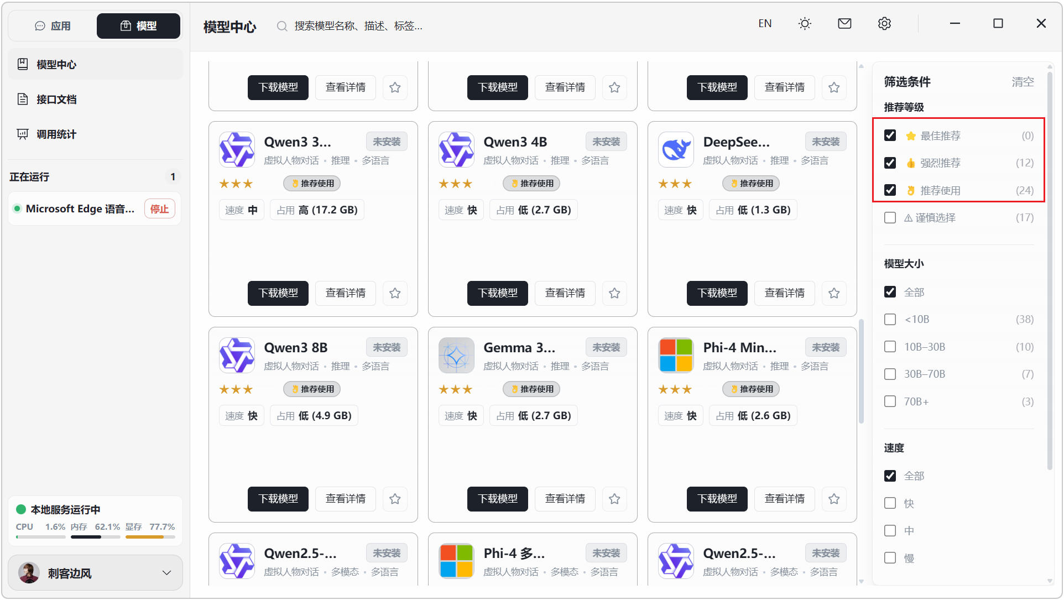View details of Gemma 3 model

(x=565, y=499)
